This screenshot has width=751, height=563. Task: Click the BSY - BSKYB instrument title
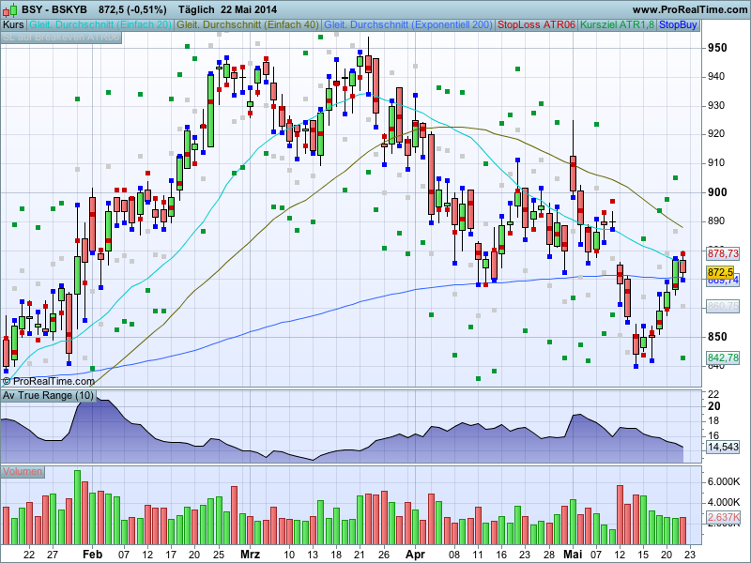pos(54,9)
